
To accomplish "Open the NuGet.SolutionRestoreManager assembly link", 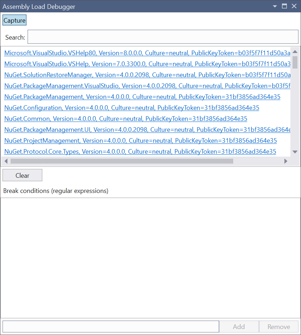I will tap(147, 75).
